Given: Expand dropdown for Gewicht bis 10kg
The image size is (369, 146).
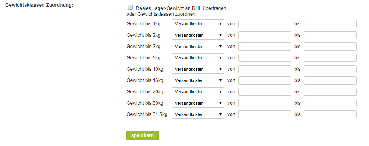Looking at the screenshot, I should (198, 69).
